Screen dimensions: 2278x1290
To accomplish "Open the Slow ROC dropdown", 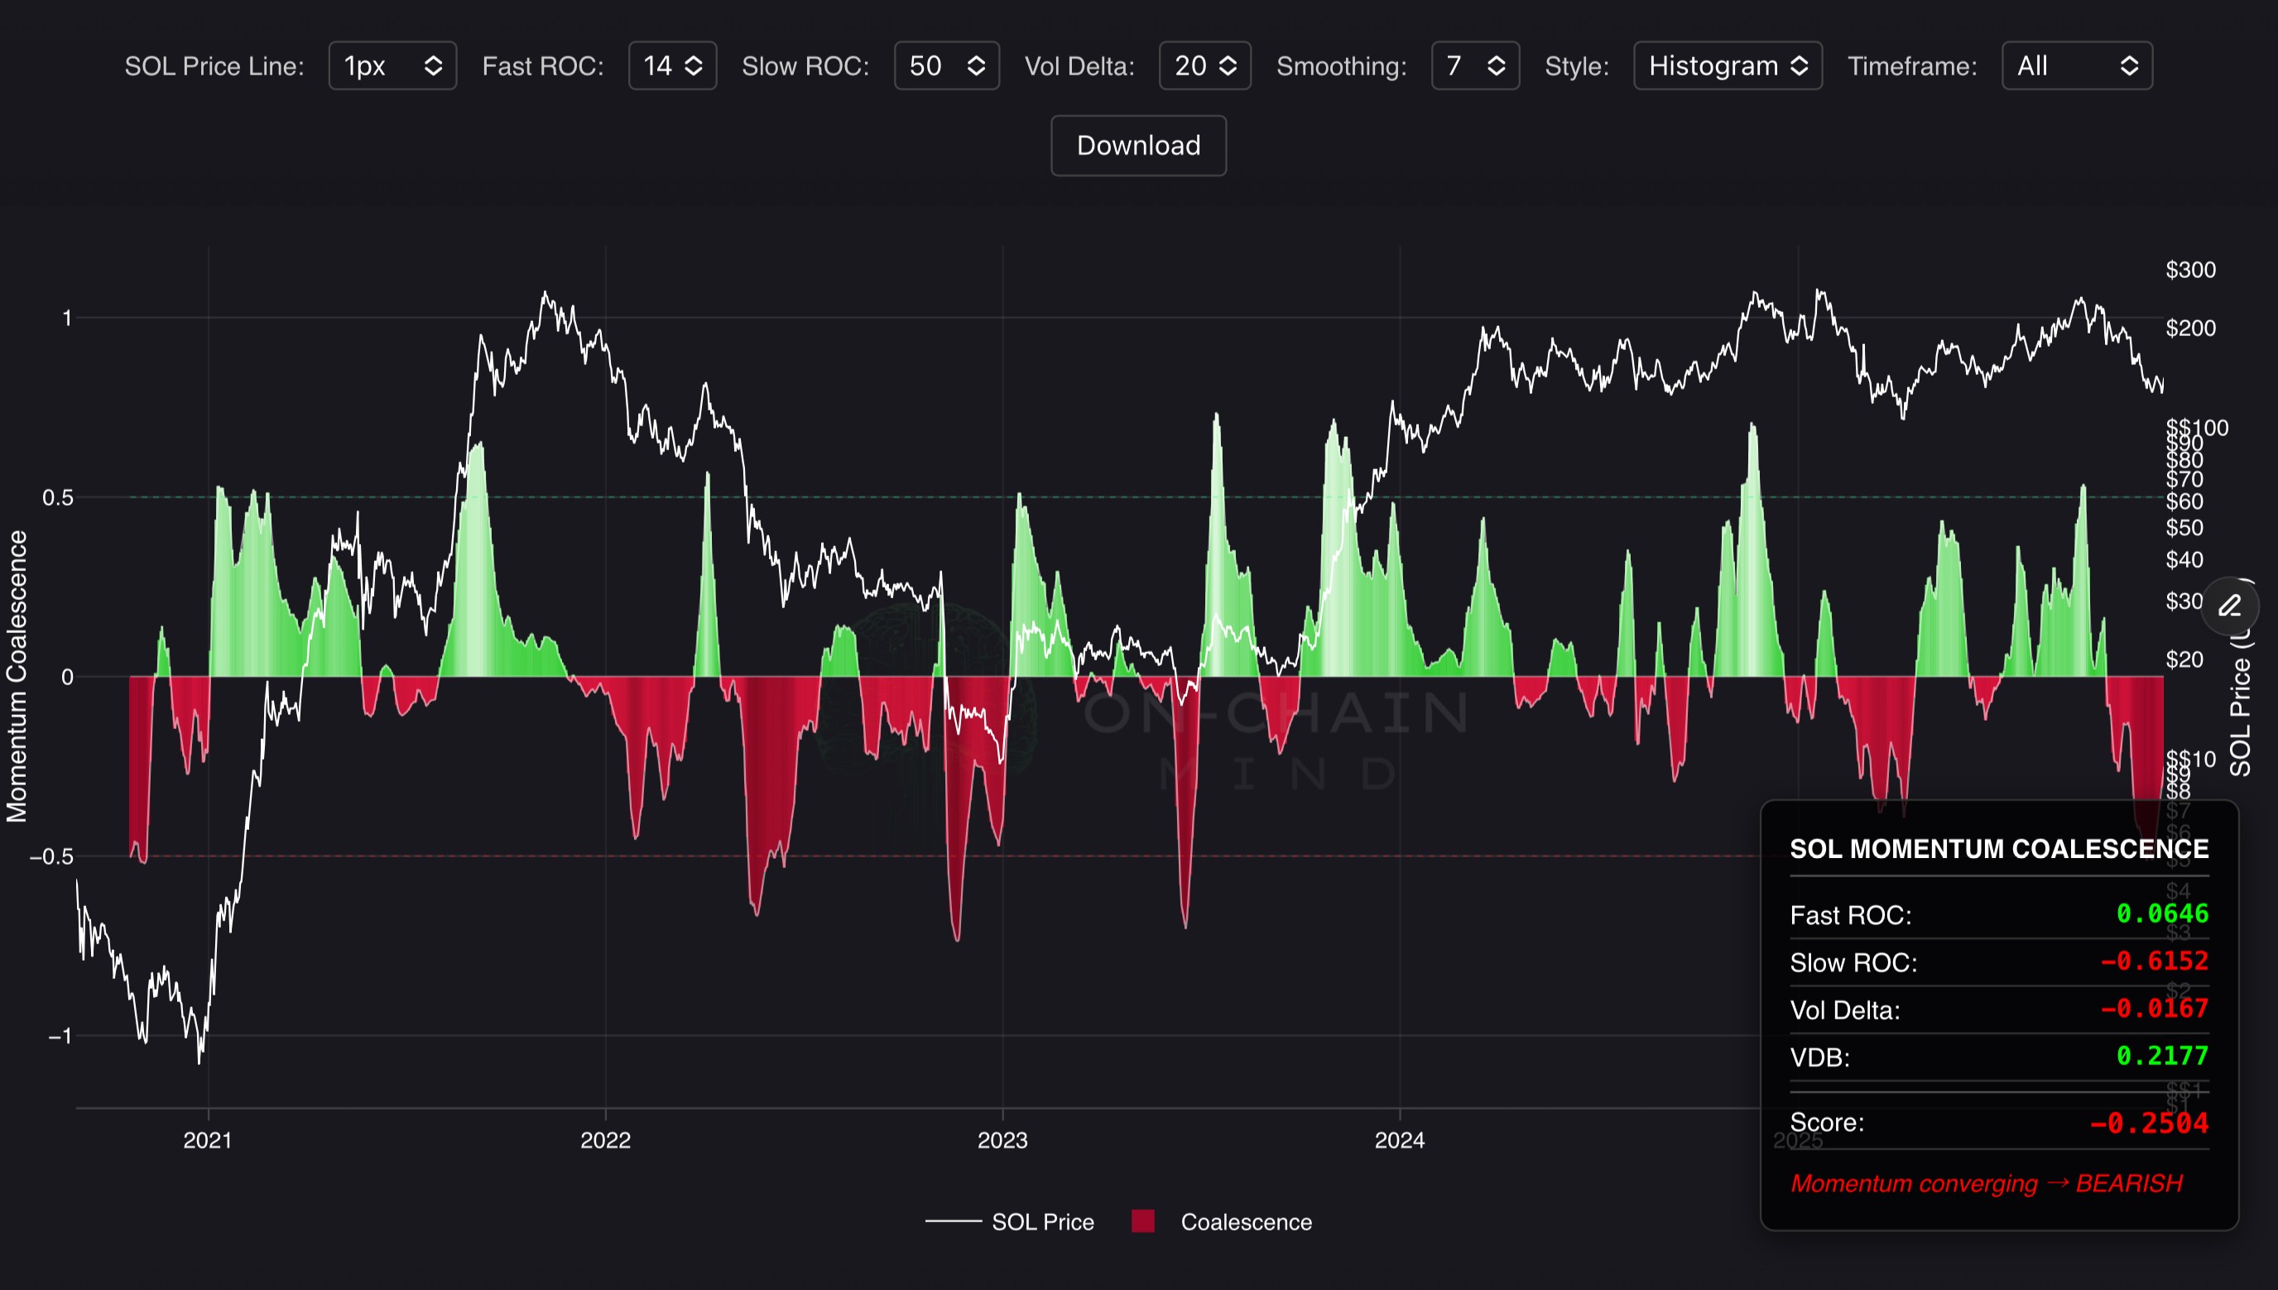I will click(945, 65).
